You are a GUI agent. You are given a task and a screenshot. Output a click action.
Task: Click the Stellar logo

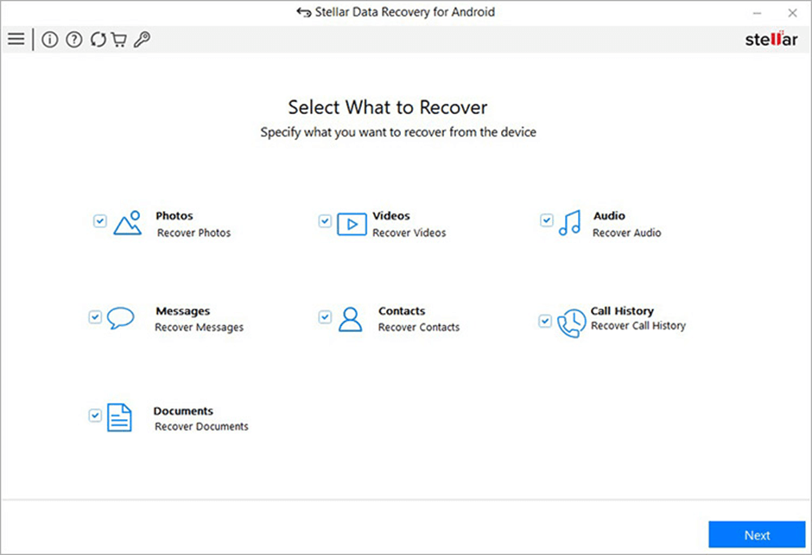click(771, 40)
